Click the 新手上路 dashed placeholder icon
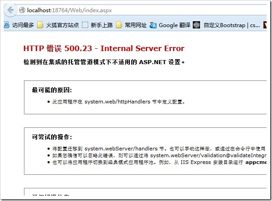The width and height of the screenshot is (272, 201). click(85, 25)
